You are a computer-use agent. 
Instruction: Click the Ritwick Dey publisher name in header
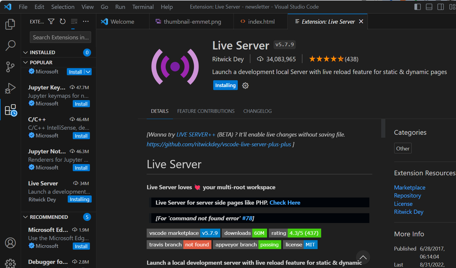click(228, 59)
